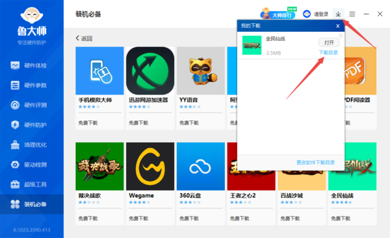Screen dimensions: 390x238
Task: Click the 鲁大师 mascot logo
Action: (32, 16)
